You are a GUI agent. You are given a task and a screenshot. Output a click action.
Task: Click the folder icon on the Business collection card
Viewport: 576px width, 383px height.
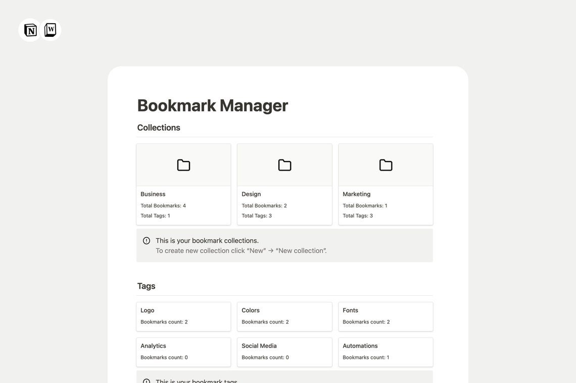click(x=183, y=165)
